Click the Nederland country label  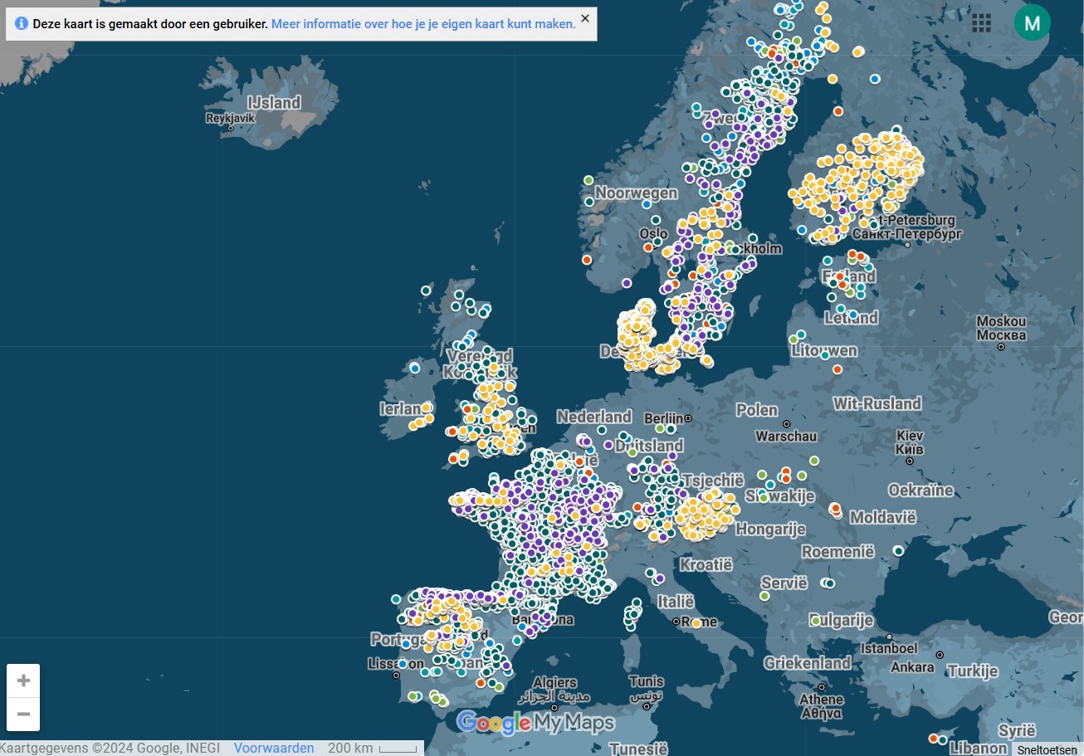tap(594, 417)
